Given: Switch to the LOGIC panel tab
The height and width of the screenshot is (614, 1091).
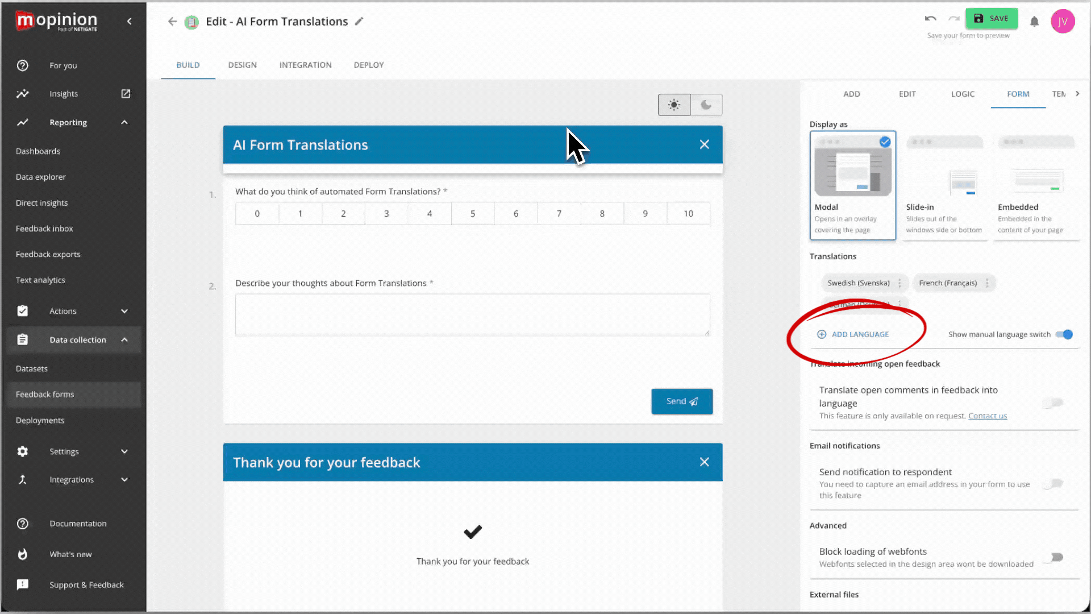Looking at the screenshot, I should click(963, 94).
